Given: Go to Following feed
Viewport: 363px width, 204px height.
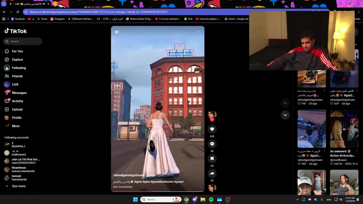Looking at the screenshot, I should click(19, 68).
